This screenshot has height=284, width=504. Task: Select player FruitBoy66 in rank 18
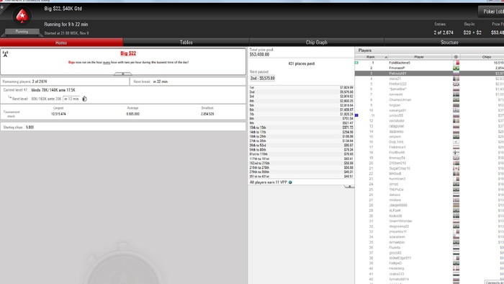(397, 153)
